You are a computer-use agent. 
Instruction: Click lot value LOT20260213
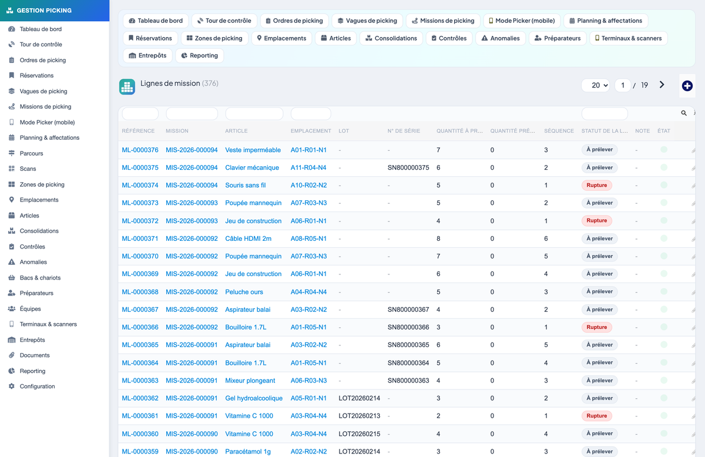pos(360,416)
